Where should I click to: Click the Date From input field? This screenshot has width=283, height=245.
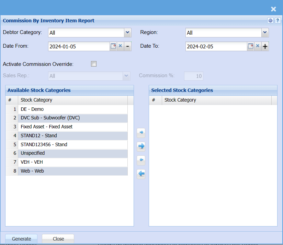coord(79,46)
